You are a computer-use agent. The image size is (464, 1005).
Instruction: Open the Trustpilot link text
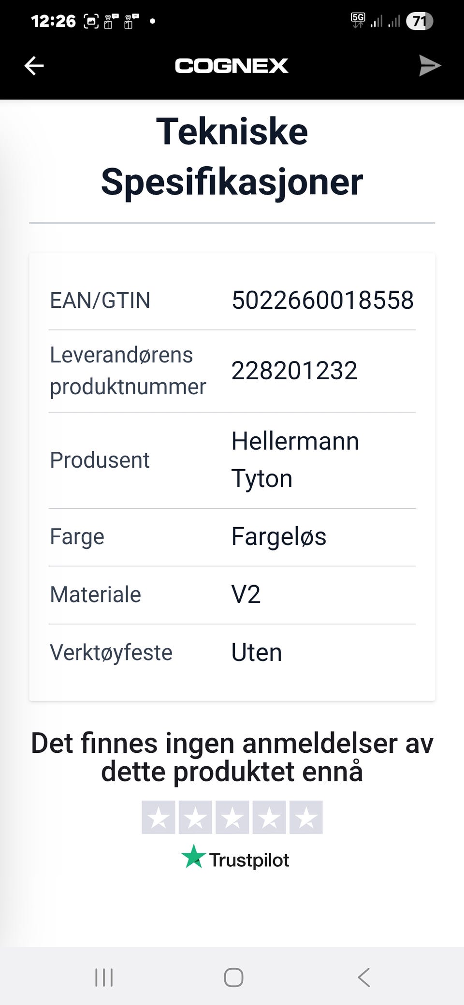249,860
